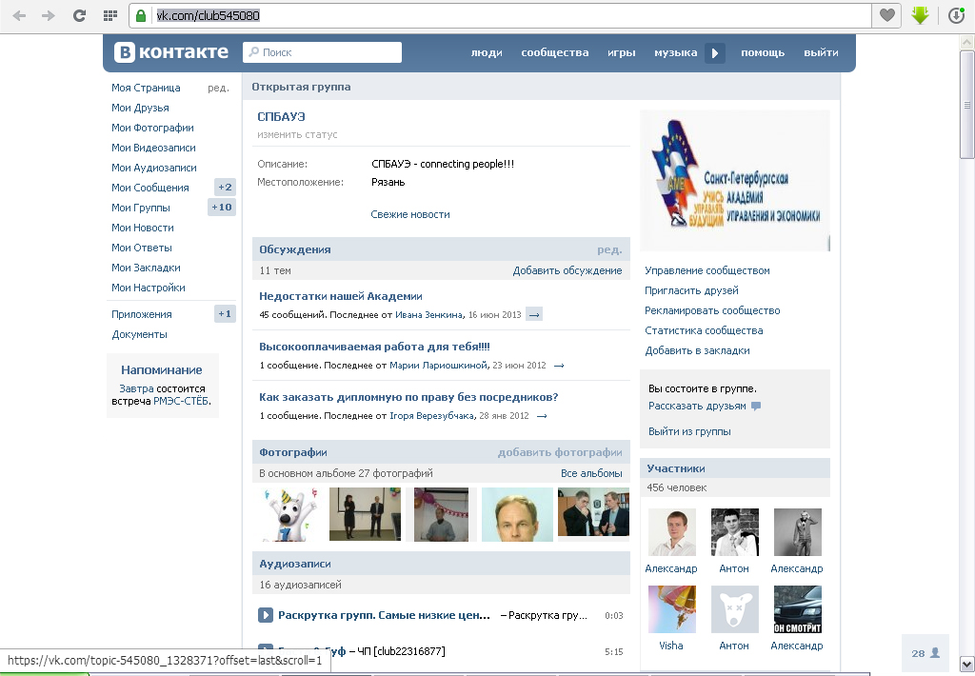Click the +1 applications counter badge

(x=225, y=314)
